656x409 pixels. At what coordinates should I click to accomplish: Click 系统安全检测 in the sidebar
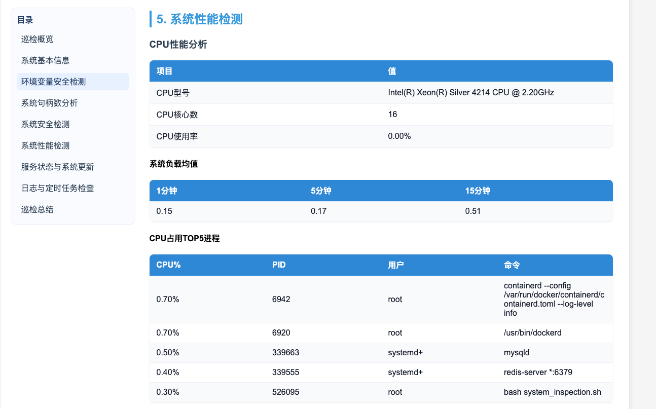pos(46,124)
